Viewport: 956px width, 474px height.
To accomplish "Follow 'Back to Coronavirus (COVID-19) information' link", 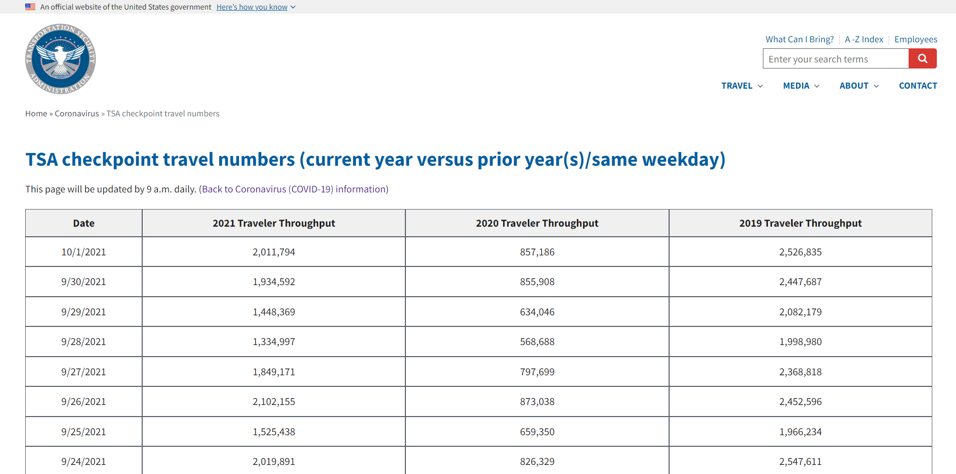I will coord(293,189).
